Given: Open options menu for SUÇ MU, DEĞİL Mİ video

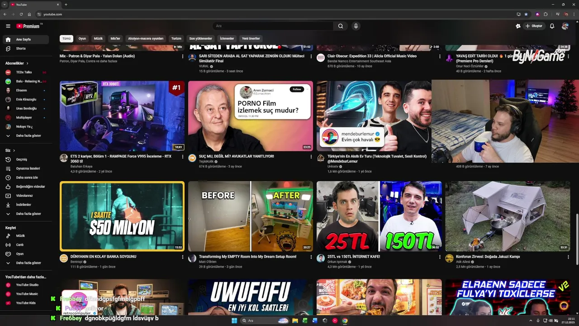Looking at the screenshot, I should click(311, 157).
